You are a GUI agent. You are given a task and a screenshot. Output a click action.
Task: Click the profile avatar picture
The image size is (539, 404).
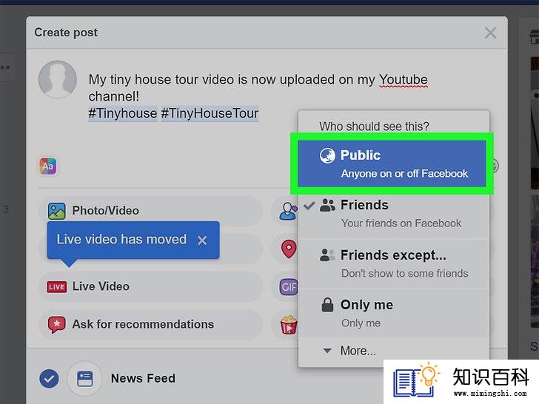pyautogui.click(x=58, y=80)
